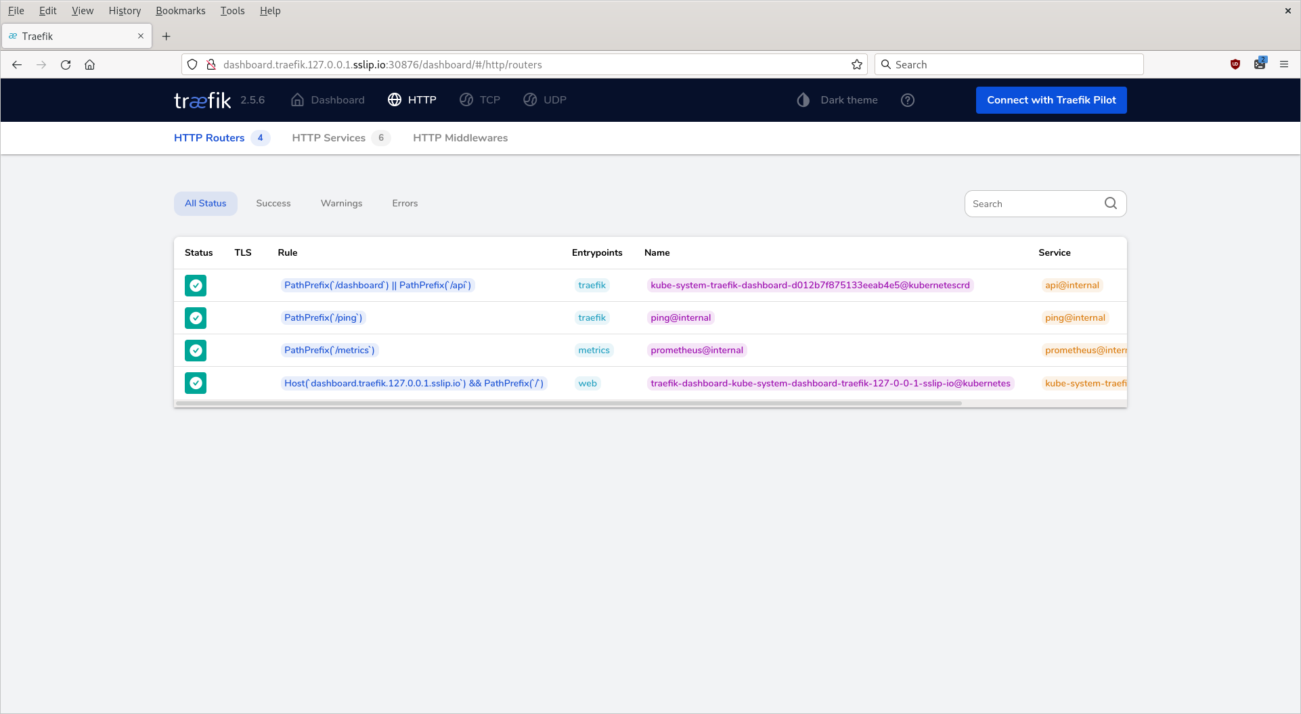Click the Dashboard navigation label

(338, 100)
